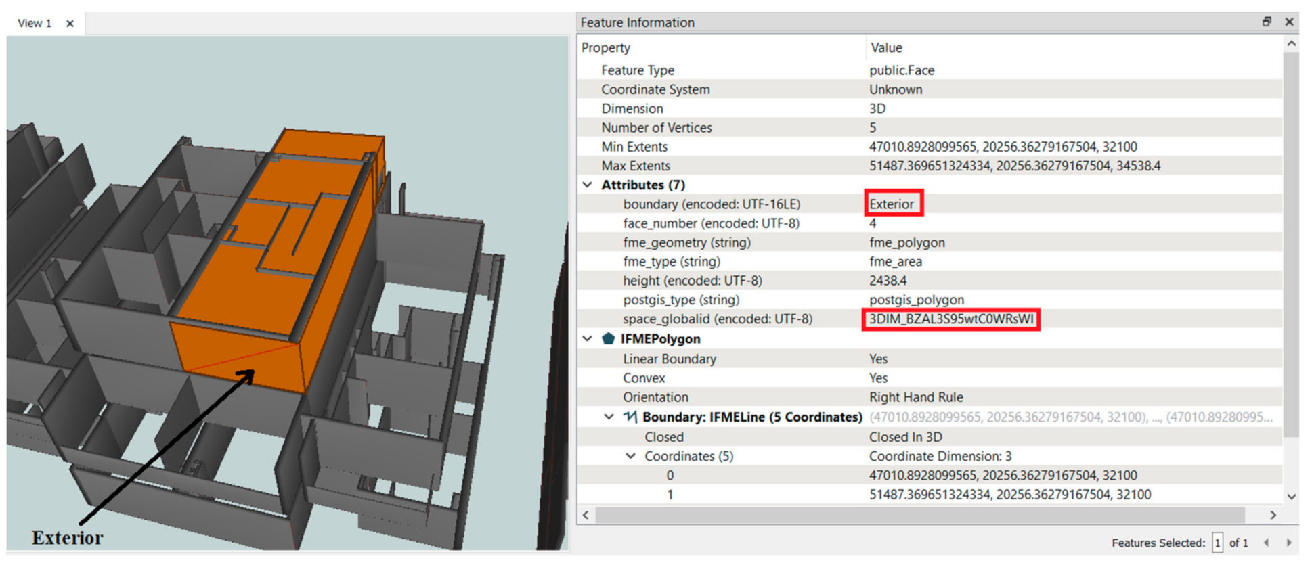This screenshot has width=1312, height=569.
Task: Close the Feature Information panel
Action: pyautogui.click(x=1290, y=22)
